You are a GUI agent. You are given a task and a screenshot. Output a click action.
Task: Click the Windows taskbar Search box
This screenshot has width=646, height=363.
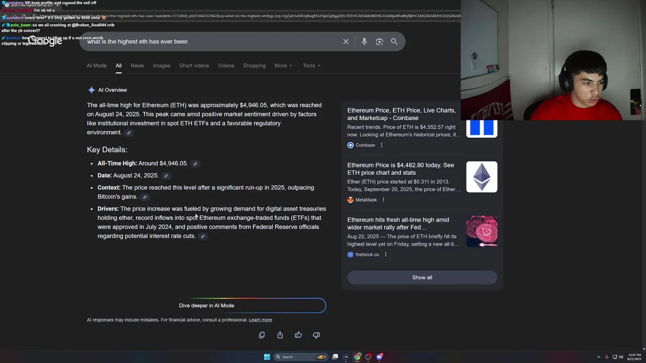301,357
